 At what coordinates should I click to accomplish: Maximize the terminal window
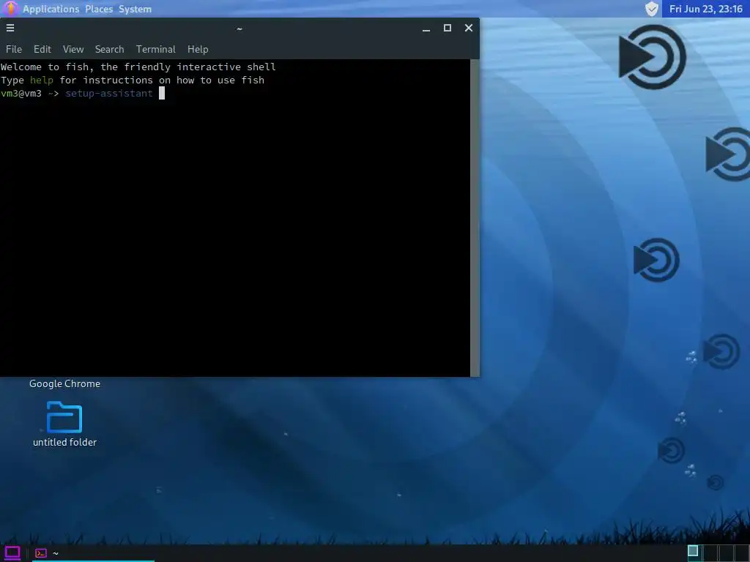click(448, 29)
